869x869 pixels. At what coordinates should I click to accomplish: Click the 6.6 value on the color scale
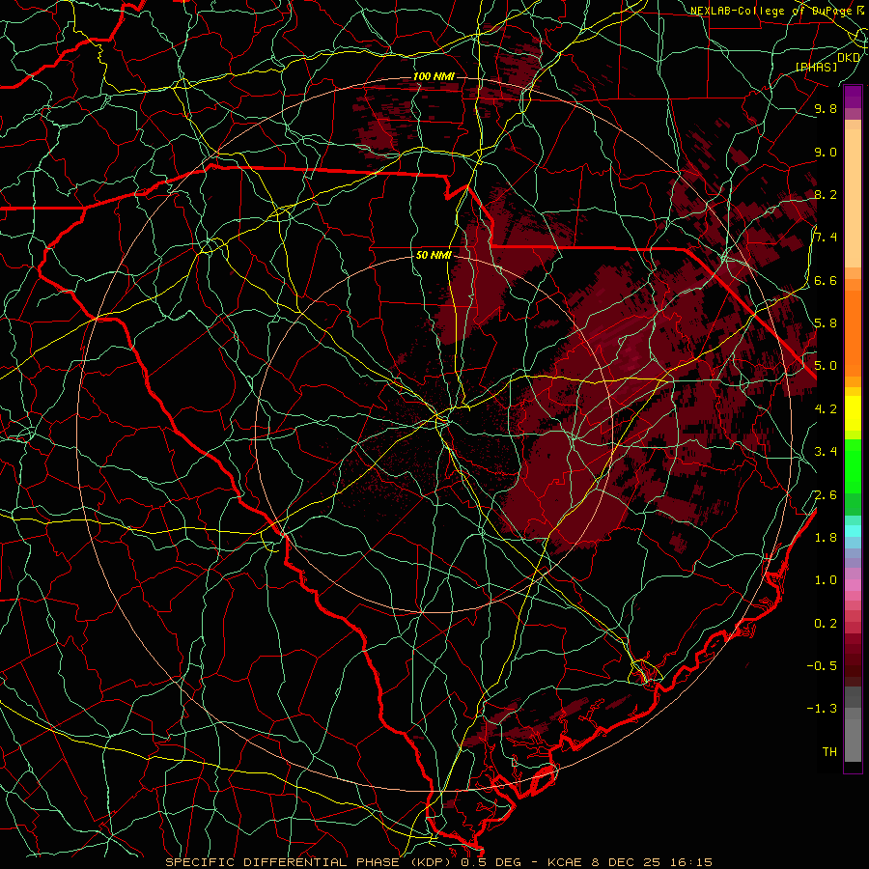[x=826, y=280]
